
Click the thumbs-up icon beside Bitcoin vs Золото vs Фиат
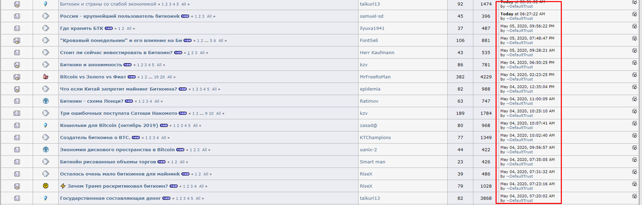(45, 77)
